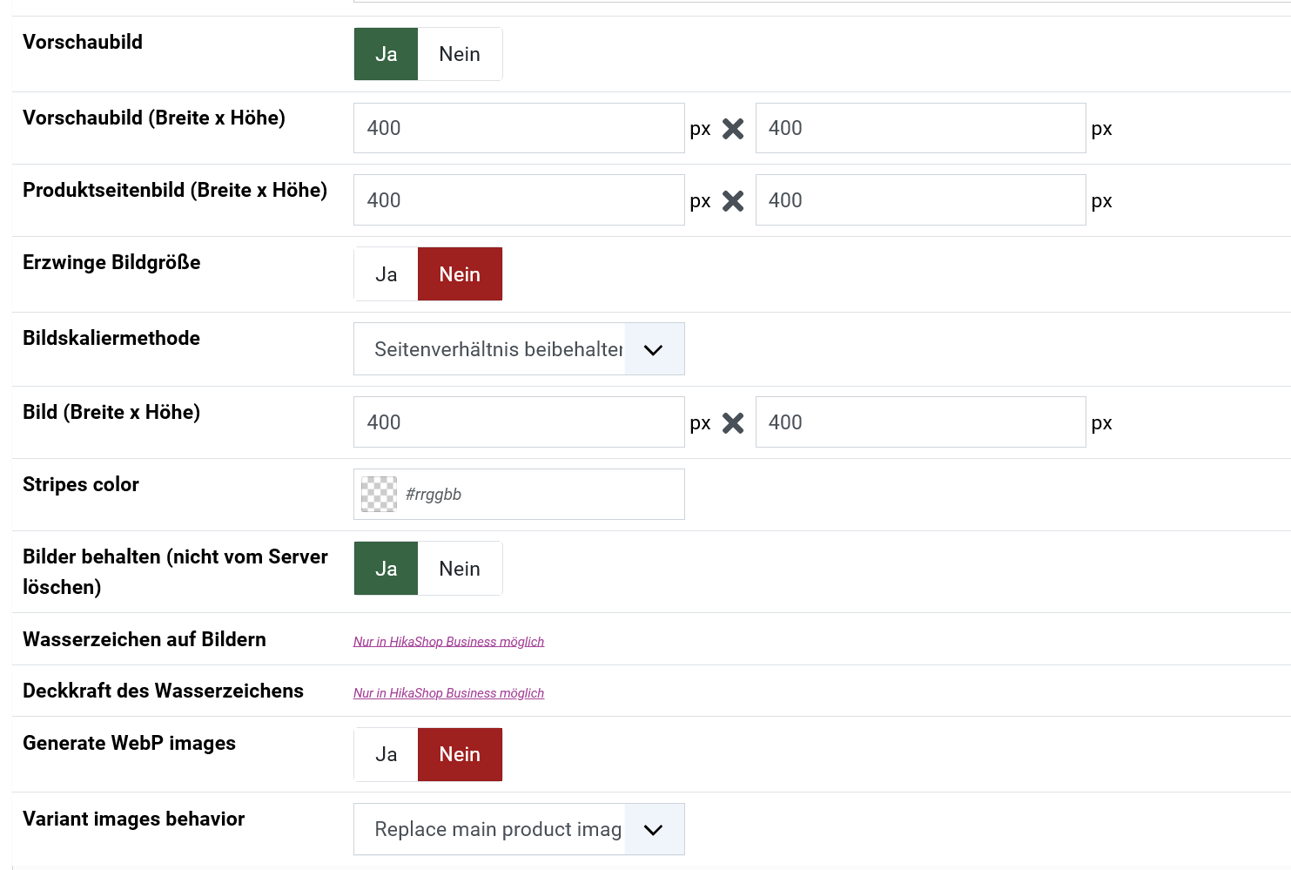Click the X icon in Produktseitenbild row
The image size is (1291, 870).
pos(733,201)
